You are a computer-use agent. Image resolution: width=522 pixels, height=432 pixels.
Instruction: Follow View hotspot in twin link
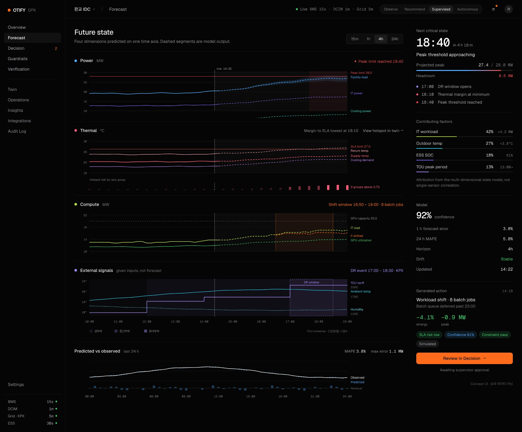pos(383,131)
